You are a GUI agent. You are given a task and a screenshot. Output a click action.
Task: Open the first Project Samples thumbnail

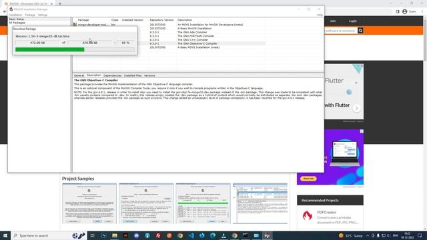89,203
